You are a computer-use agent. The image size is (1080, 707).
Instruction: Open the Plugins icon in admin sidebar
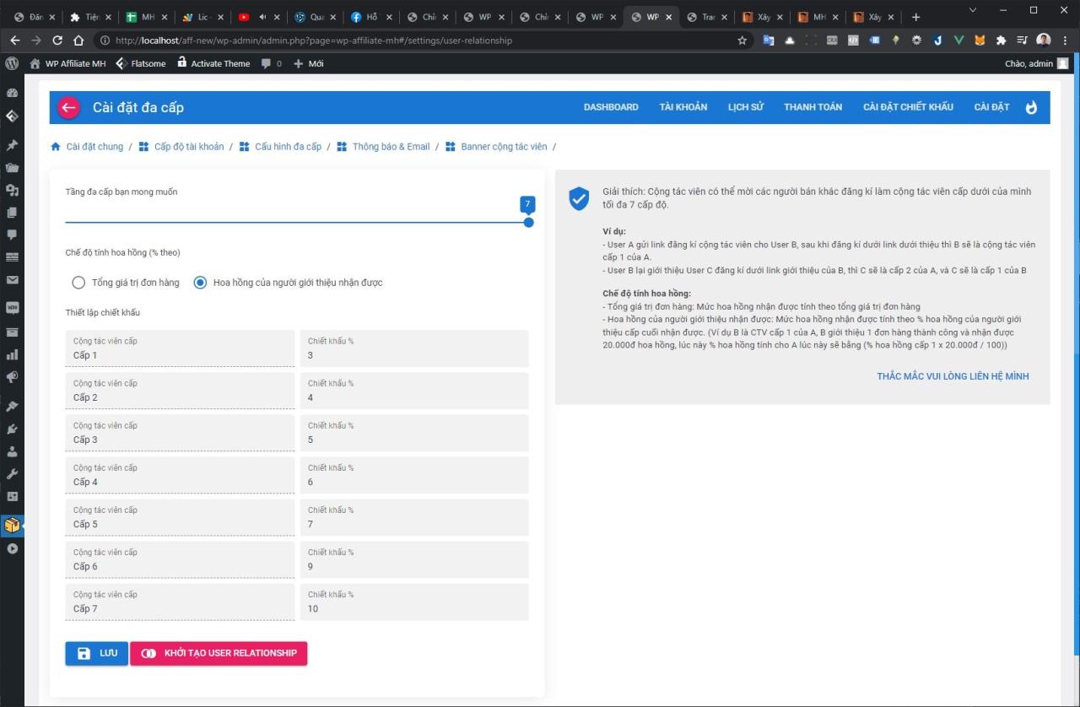[x=12, y=430]
